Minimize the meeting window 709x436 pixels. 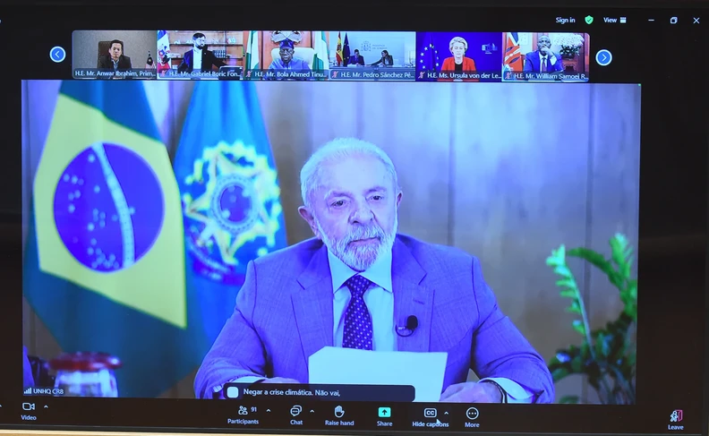[x=651, y=21]
